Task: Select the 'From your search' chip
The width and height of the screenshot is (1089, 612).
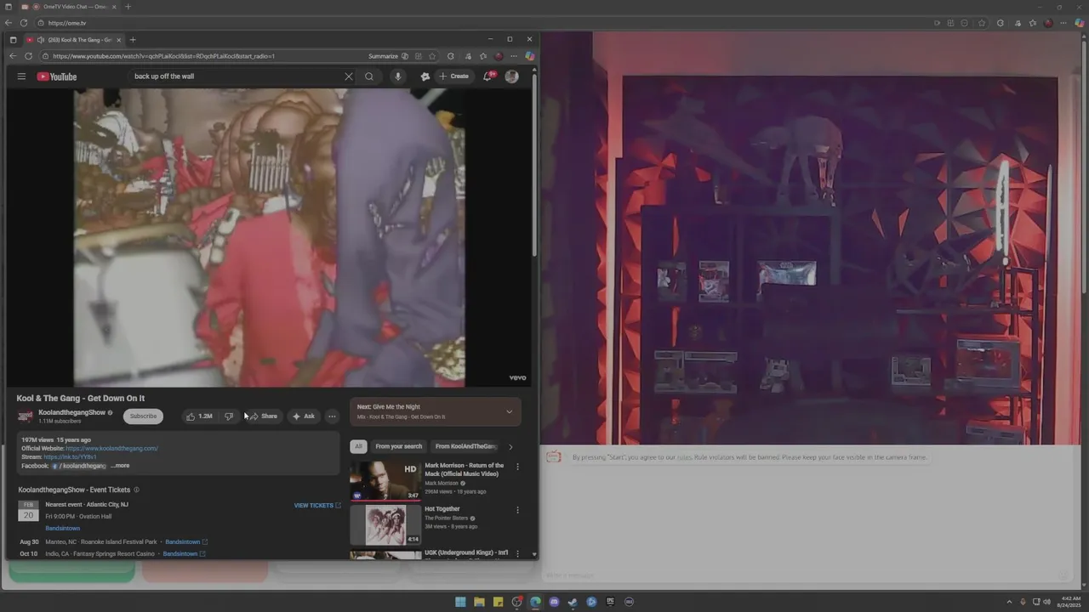Action: click(x=398, y=446)
